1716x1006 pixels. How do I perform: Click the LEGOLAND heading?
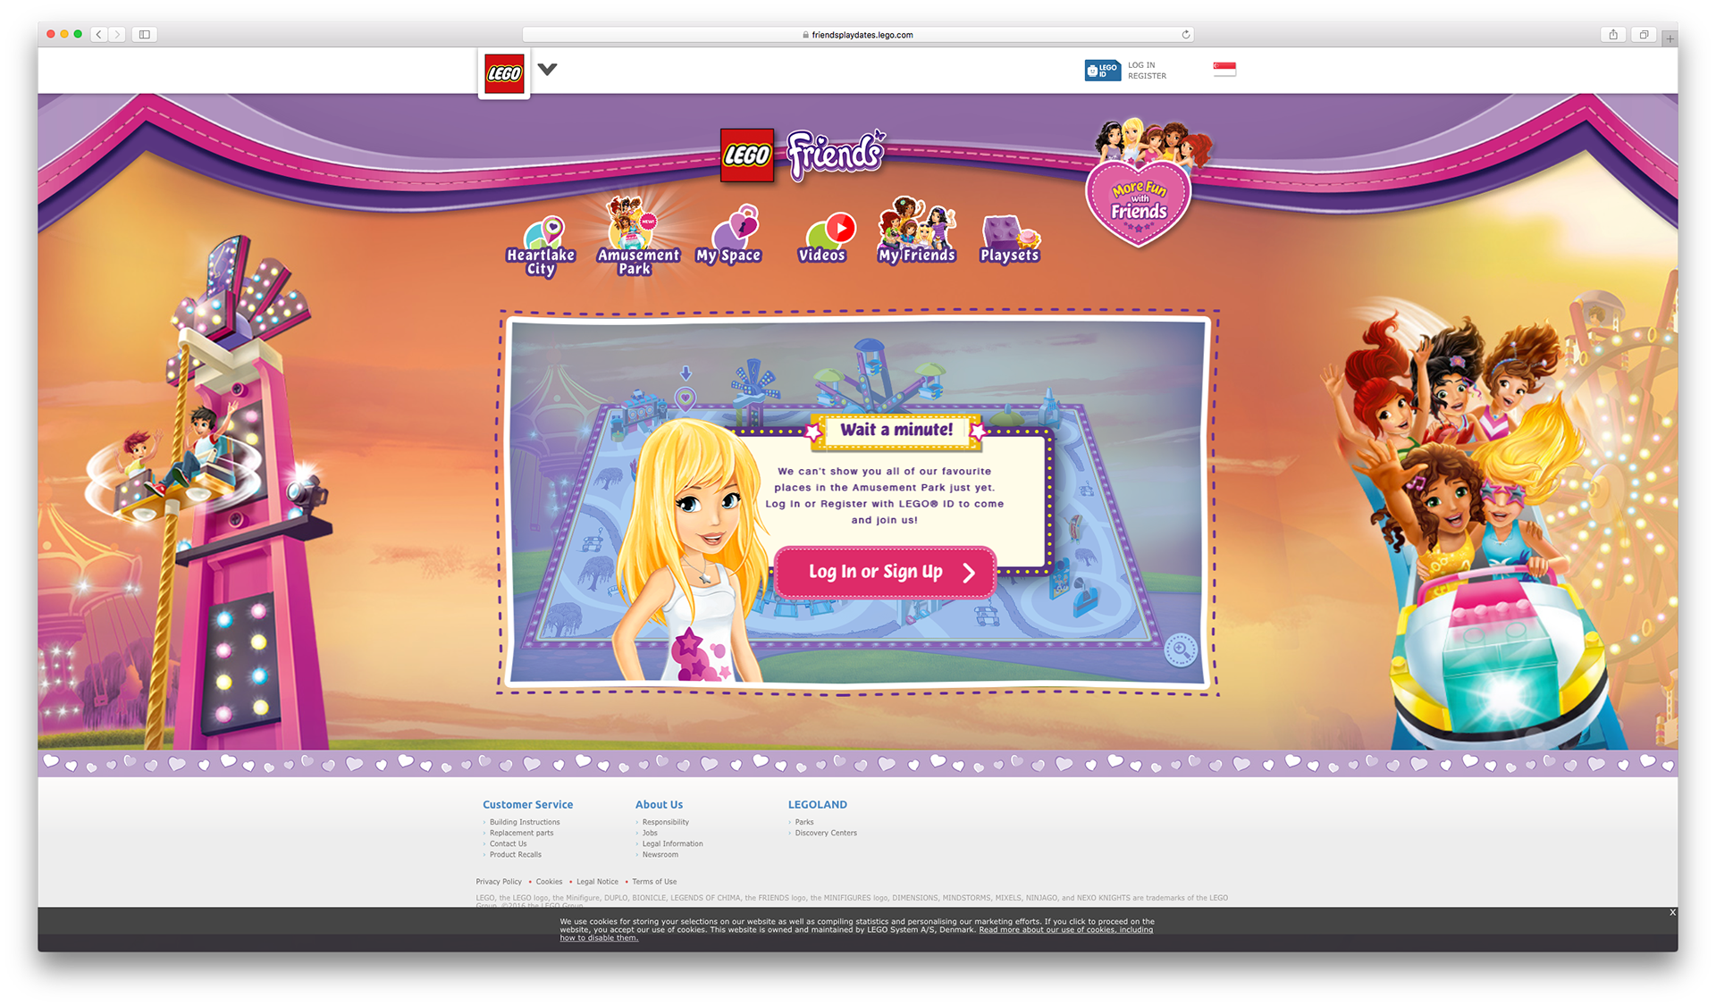click(817, 804)
